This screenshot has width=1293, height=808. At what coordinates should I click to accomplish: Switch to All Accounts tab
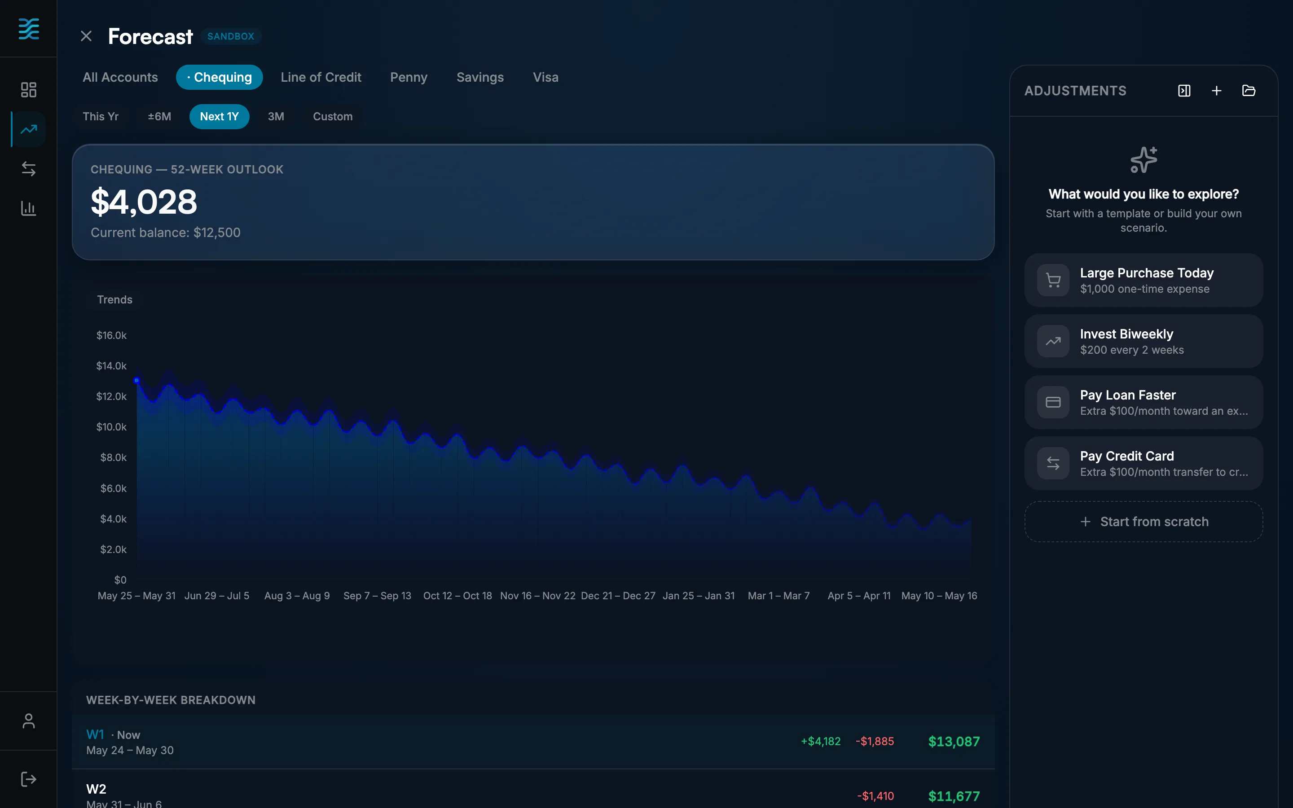point(120,77)
